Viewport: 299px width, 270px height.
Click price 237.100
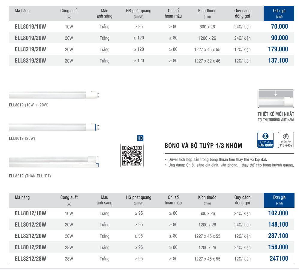278,236
